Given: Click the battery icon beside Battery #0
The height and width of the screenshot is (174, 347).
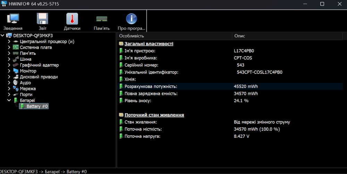Looking at the screenshot, I should point(23,106).
